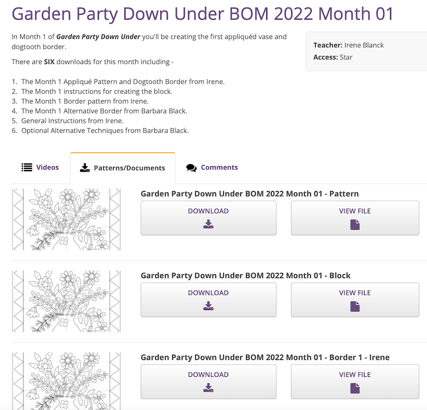
Task: Click the list icon beside Videos
Action: click(27, 167)
